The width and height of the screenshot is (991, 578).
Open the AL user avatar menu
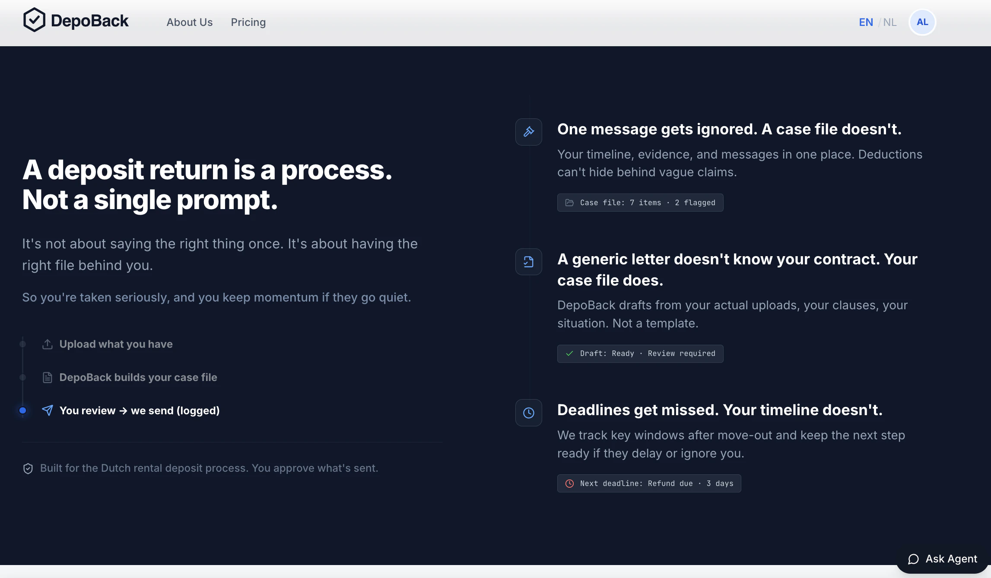tap(922, 22)
